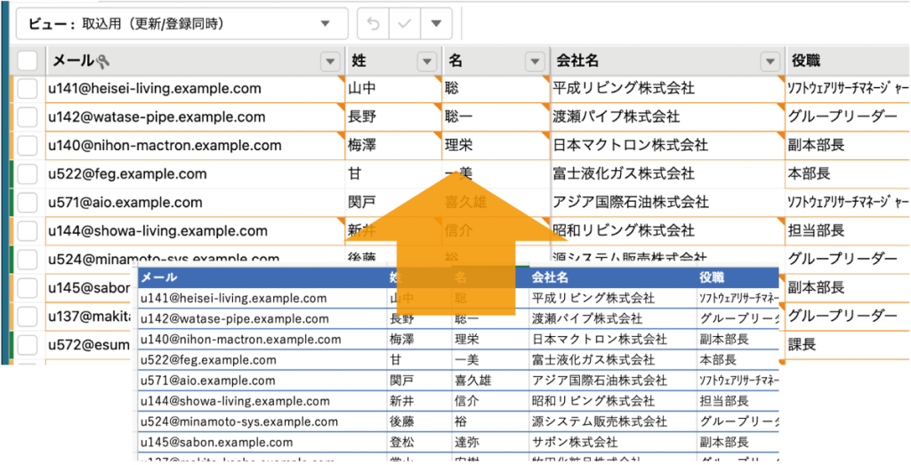Viewport: 911px width, 465px height.
Task: Select the 梅澤 surname cell in grid
Action: pyautogui.click(x=393, y=146)
